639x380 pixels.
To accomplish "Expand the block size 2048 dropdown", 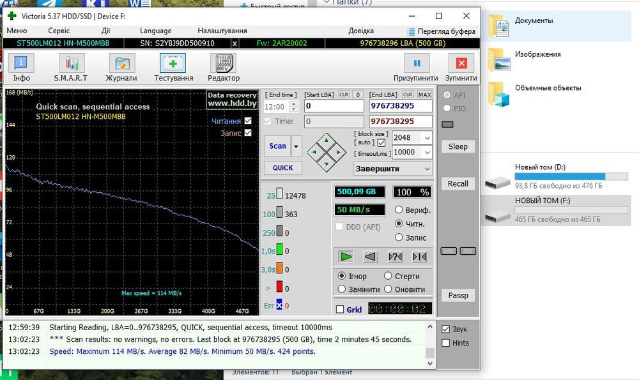I will pos(427,137).
